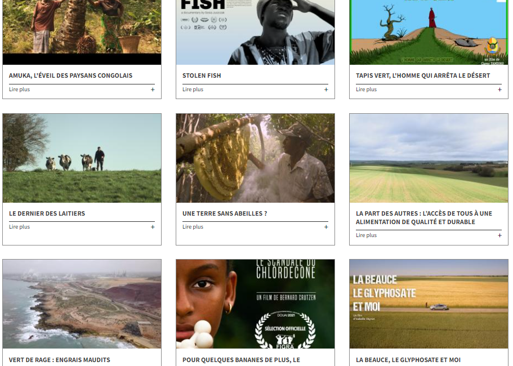Open chlordécone film poster thumbnail
513x366 pixels.
tap(255, 304)
